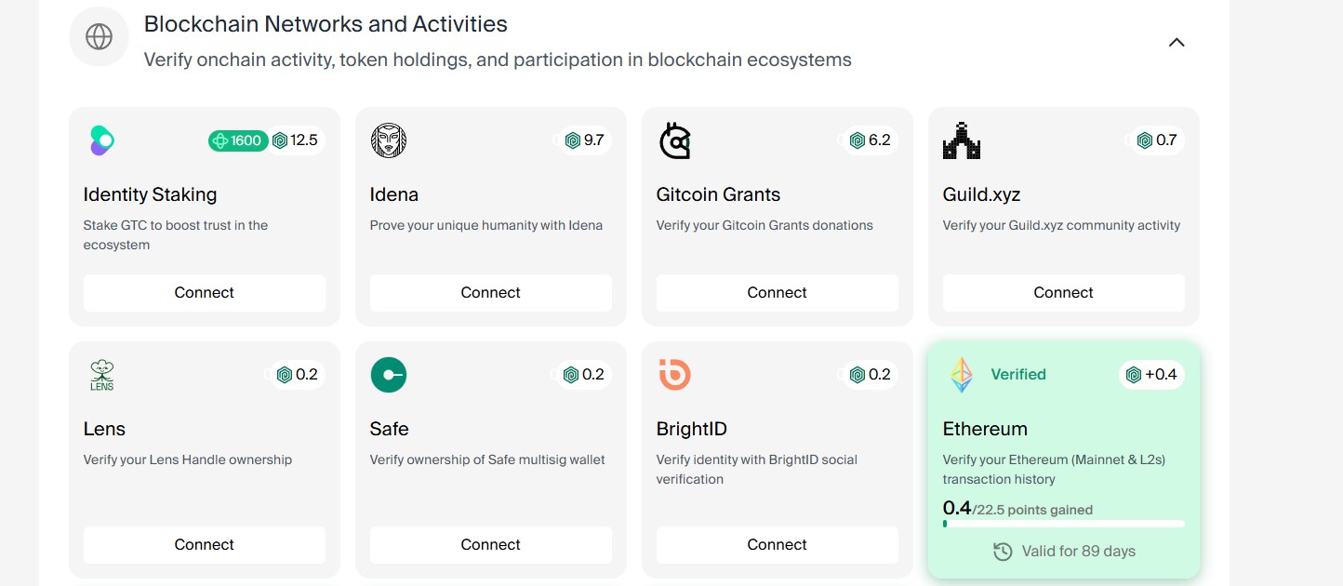1343x586 pixels.
Task: Connect the Idena stamp
Action: (x=491, y=292)
